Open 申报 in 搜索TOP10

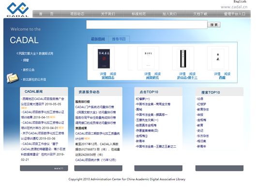200,115
